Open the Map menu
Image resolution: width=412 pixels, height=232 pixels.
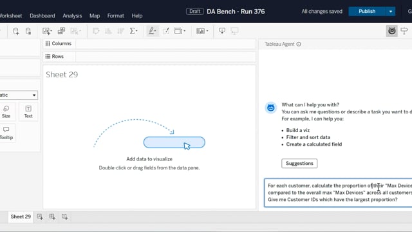(95, 15)
